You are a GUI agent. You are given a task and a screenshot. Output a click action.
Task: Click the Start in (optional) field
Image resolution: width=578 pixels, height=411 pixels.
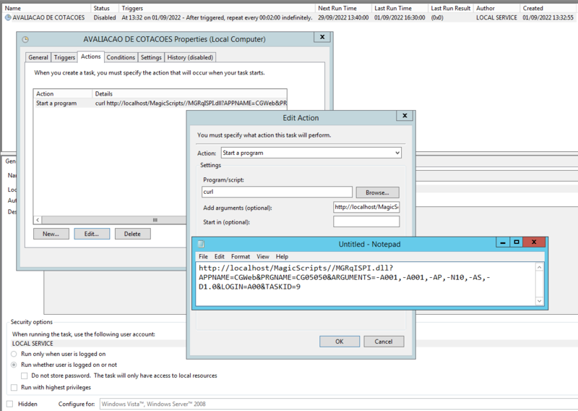click(366, 221)
